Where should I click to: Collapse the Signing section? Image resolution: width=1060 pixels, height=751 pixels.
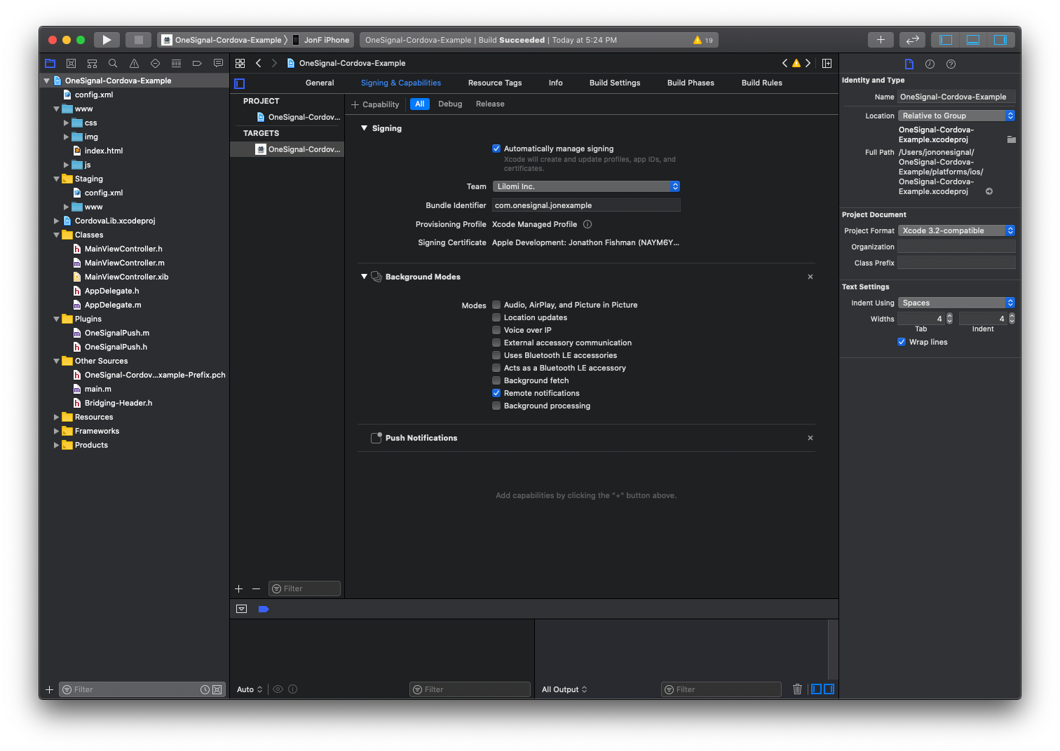(365, 128)
